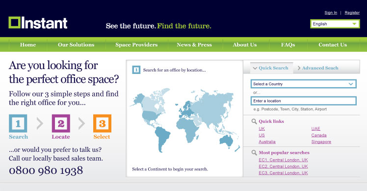Click the Locate step label
367x191 pixels.
[x=61, y=137]
